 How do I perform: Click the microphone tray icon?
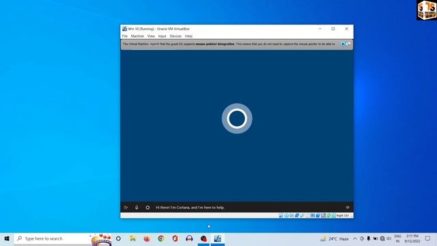pyautogui.click(x=369, y=238)
